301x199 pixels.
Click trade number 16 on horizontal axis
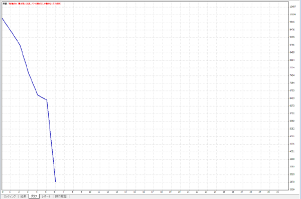click(143, 192)
